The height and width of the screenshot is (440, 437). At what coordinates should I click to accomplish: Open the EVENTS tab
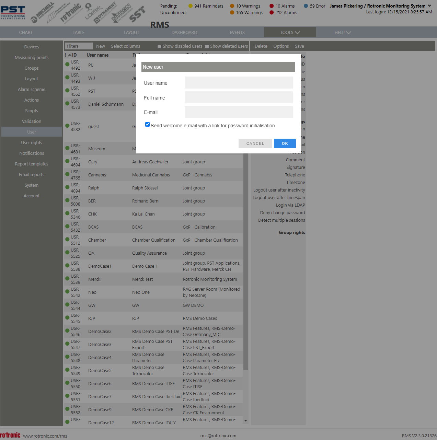tap(237, 32)
